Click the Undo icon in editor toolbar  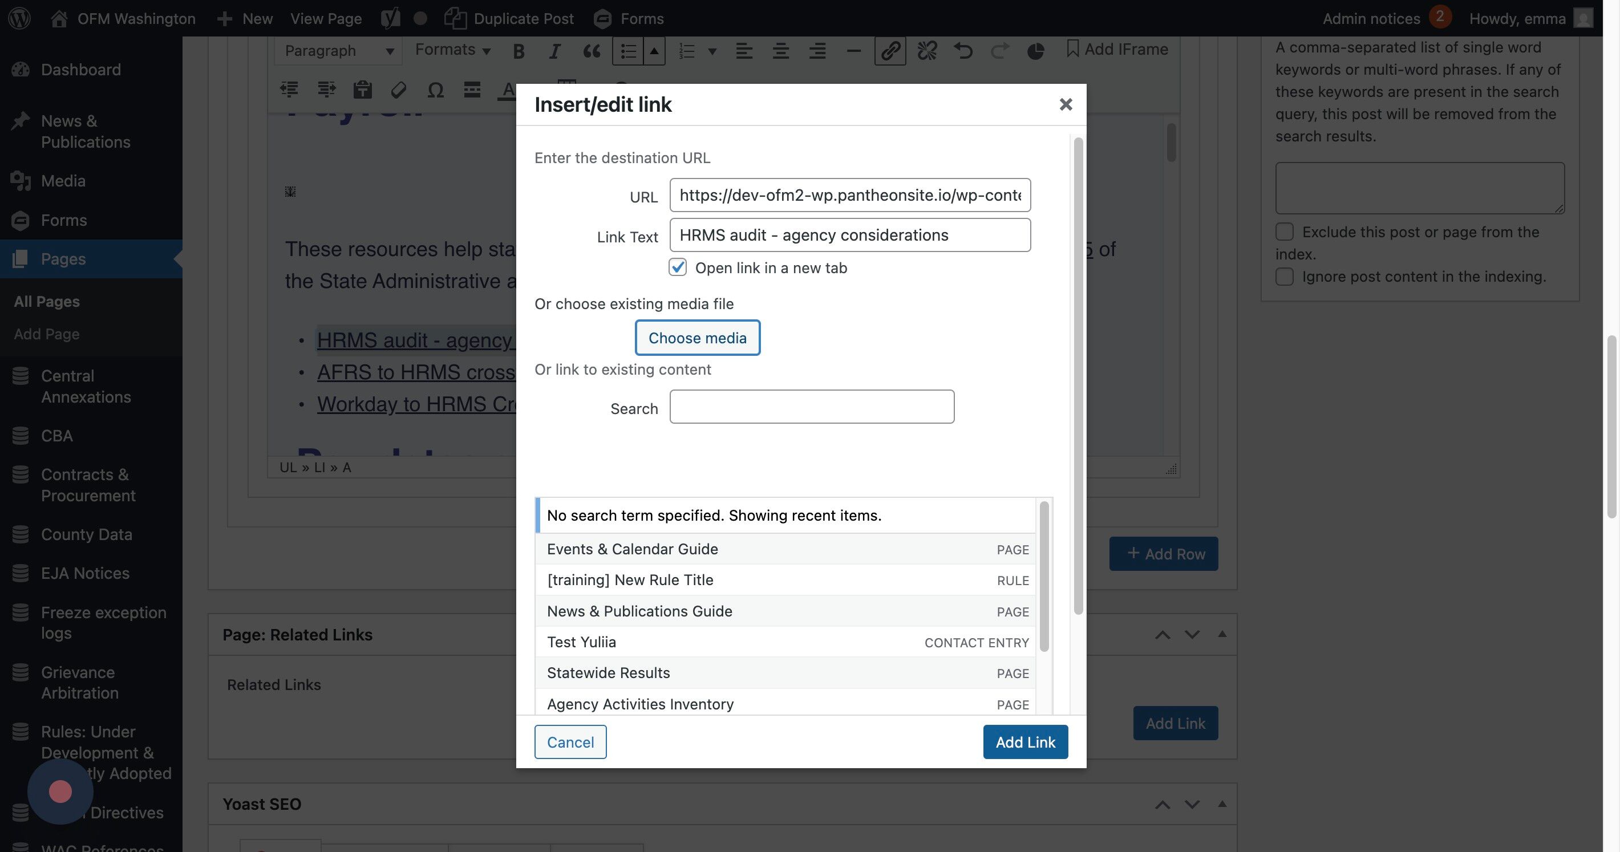tap(963, 50)
